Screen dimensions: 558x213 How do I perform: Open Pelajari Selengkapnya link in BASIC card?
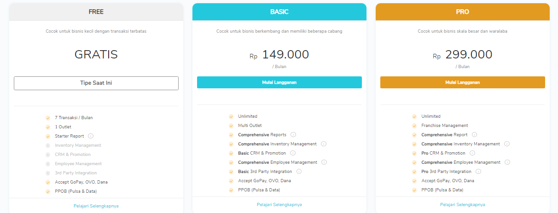pos(279,205)
